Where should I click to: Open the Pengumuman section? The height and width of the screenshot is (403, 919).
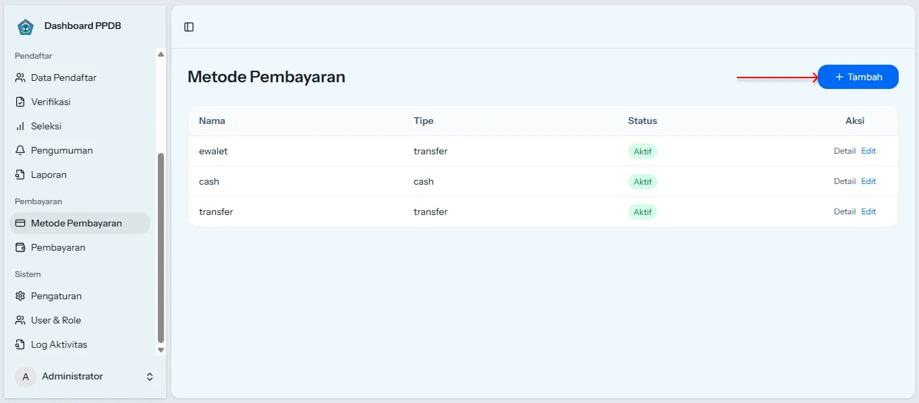pyautogui.click(x=80, y=150)
